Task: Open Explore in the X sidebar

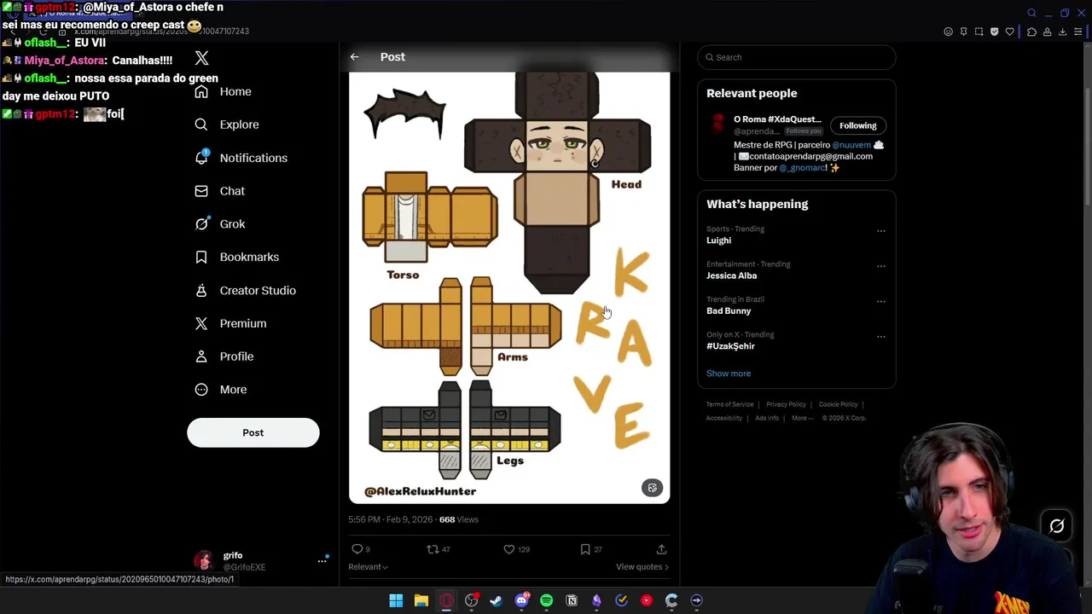Action: 226,125
